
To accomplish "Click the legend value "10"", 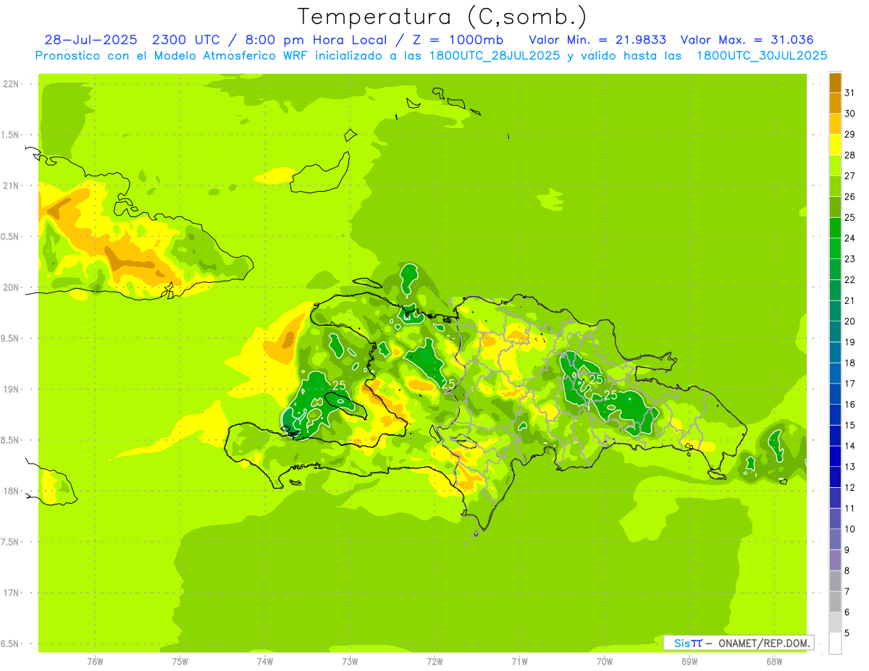I will coord(850,529).
